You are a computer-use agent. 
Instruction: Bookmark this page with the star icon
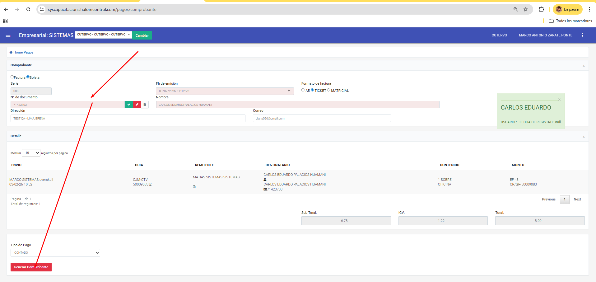526,9
